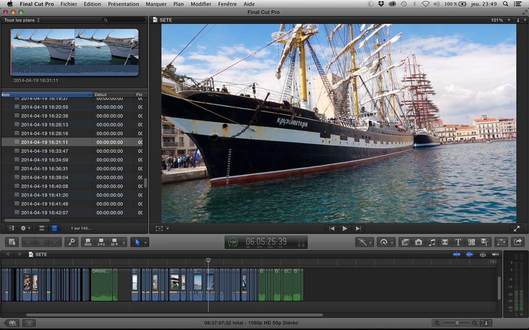The height and width of the screenshot is (330, 529).
Task: Switch browser to list view
Action: click(x=54, y=228)
